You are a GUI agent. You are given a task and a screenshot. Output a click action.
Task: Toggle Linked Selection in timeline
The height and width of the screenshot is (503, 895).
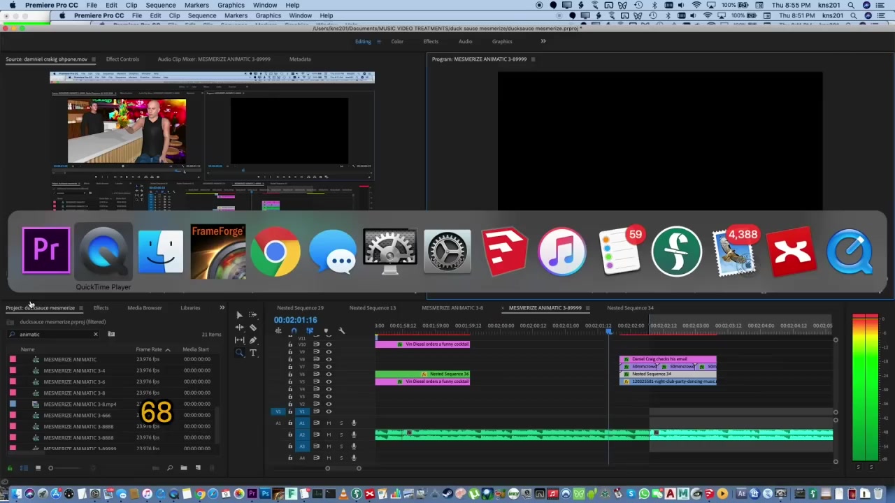(x=310, y=330)
